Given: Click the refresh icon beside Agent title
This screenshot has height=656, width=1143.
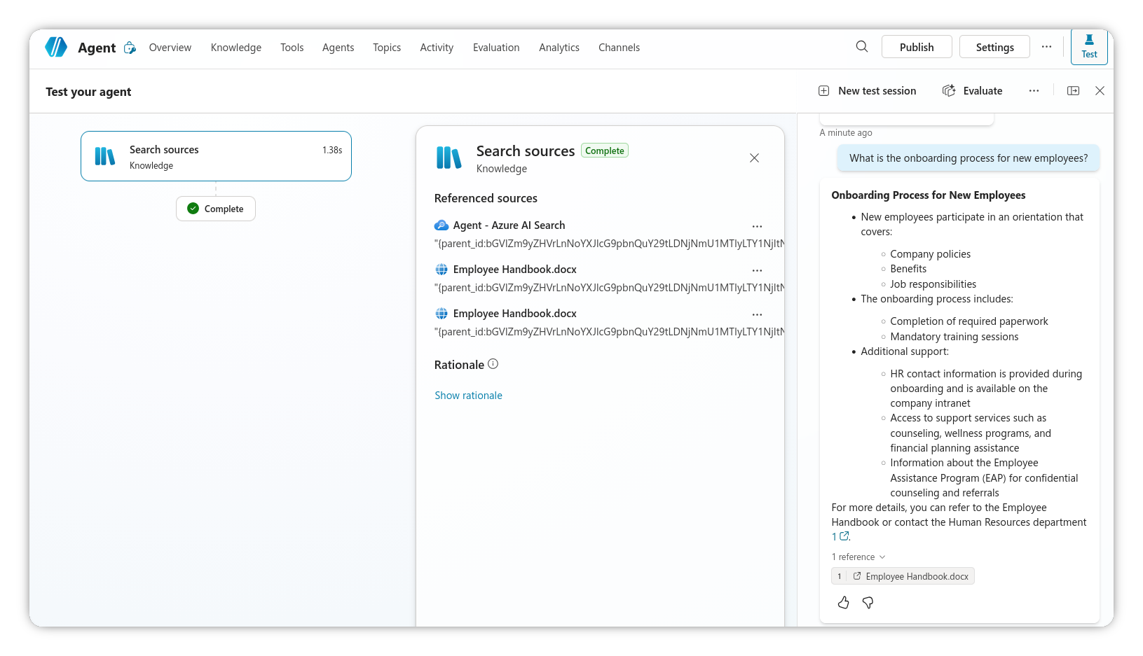Looking at the screenshot, I should coord(130,48).
